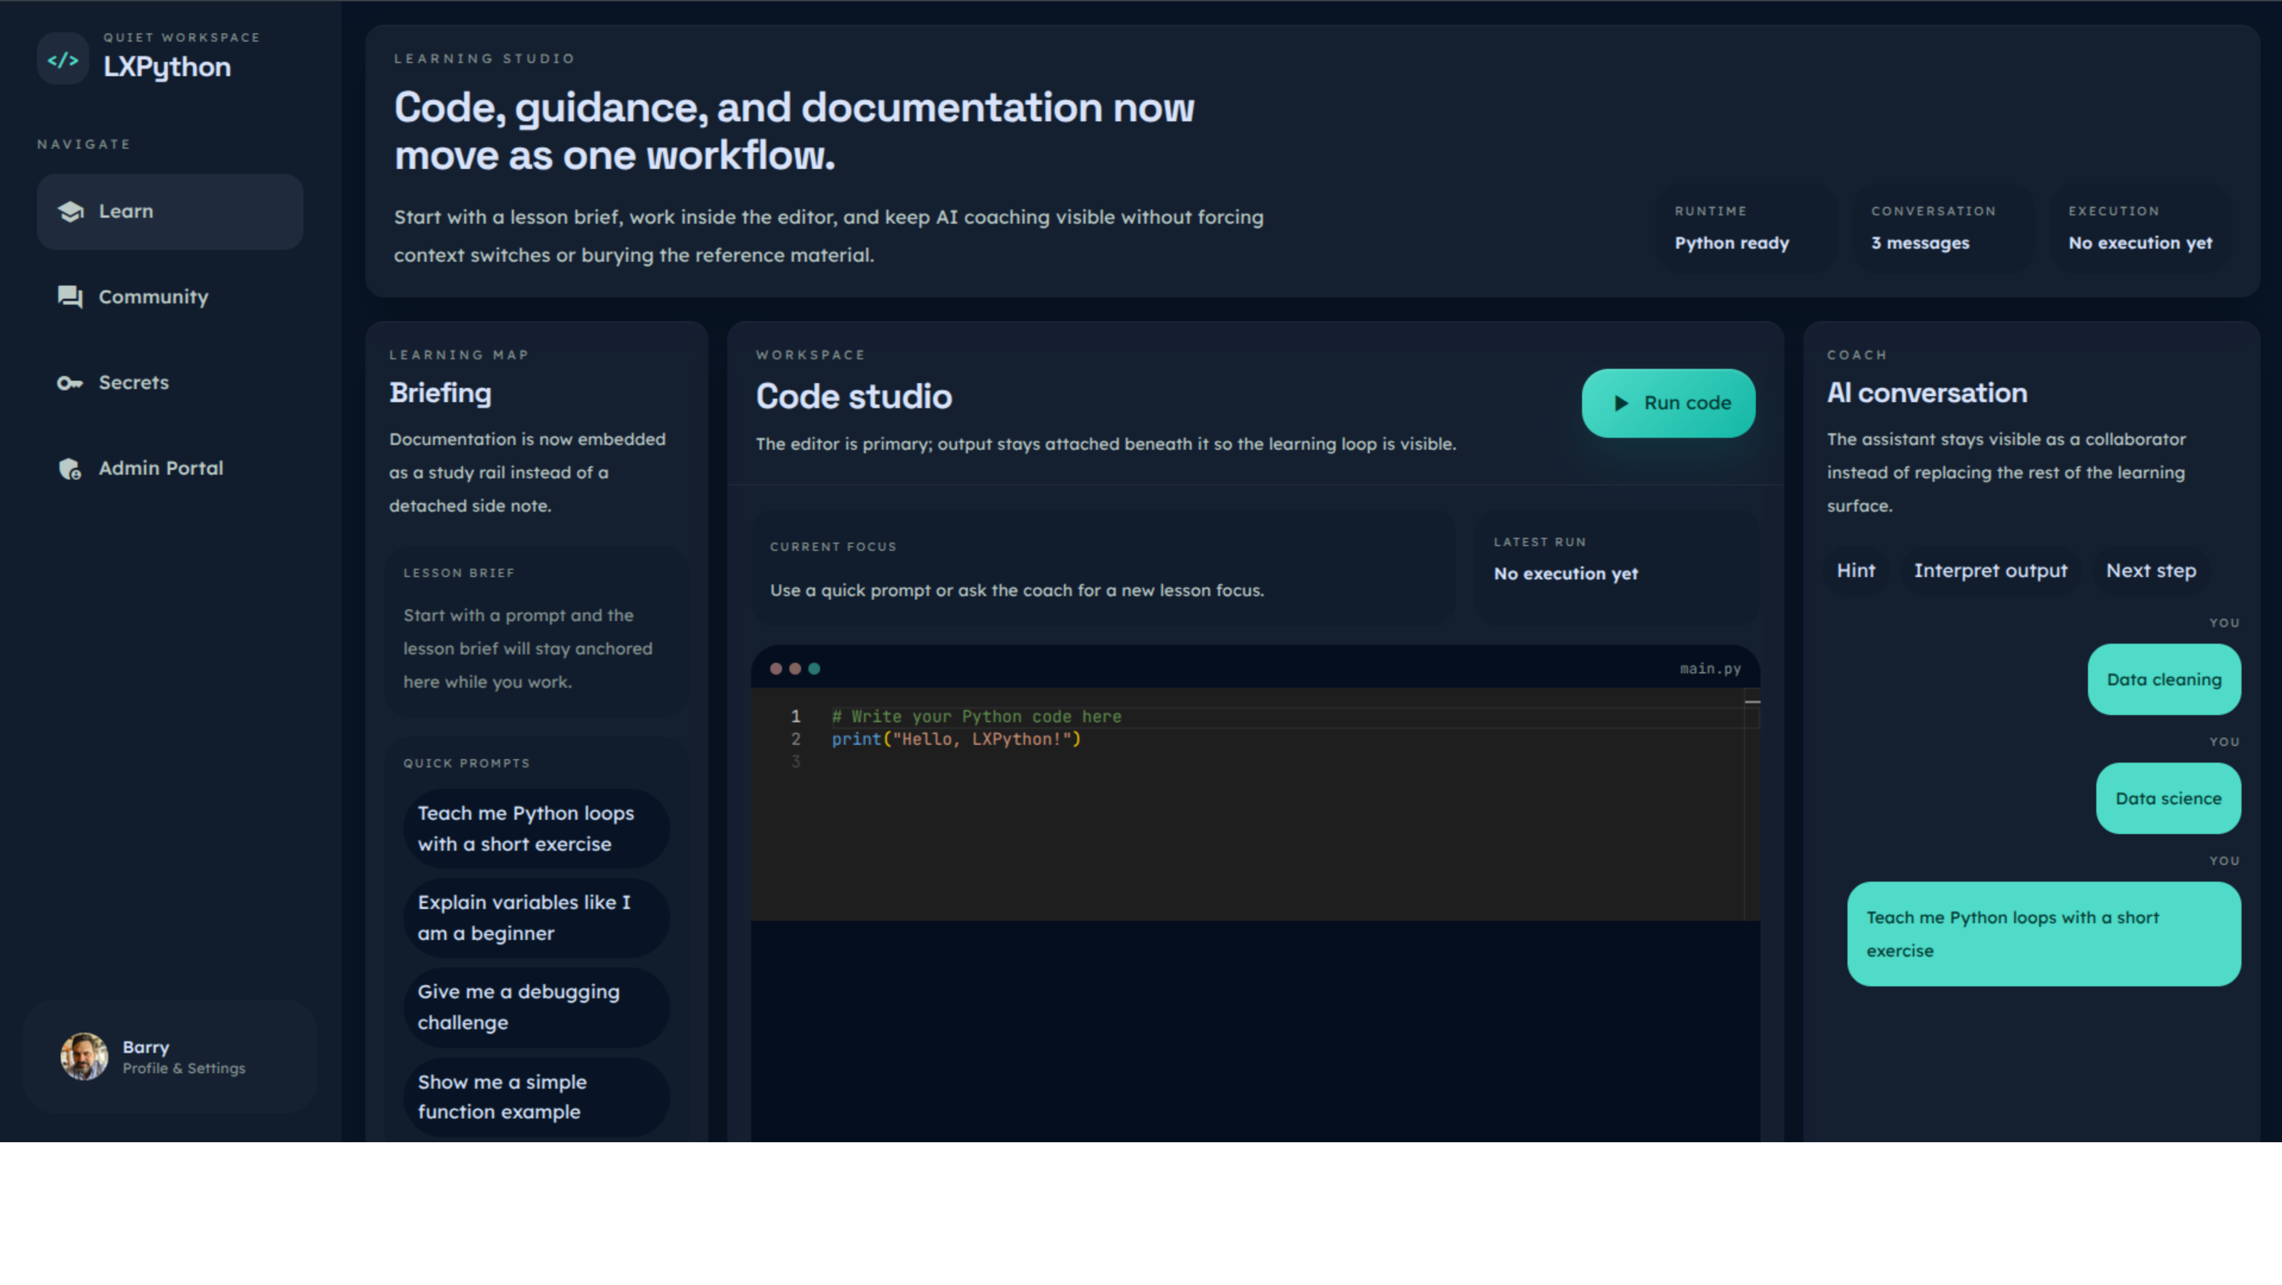Go to the Community page
Image resolution: width=2282 pixels, height=1285 pixels.
click(x=170, y=297)
